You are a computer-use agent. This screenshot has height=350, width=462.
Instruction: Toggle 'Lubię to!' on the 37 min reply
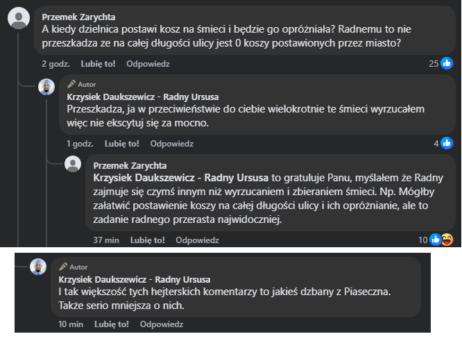click(x=147, y=240)
